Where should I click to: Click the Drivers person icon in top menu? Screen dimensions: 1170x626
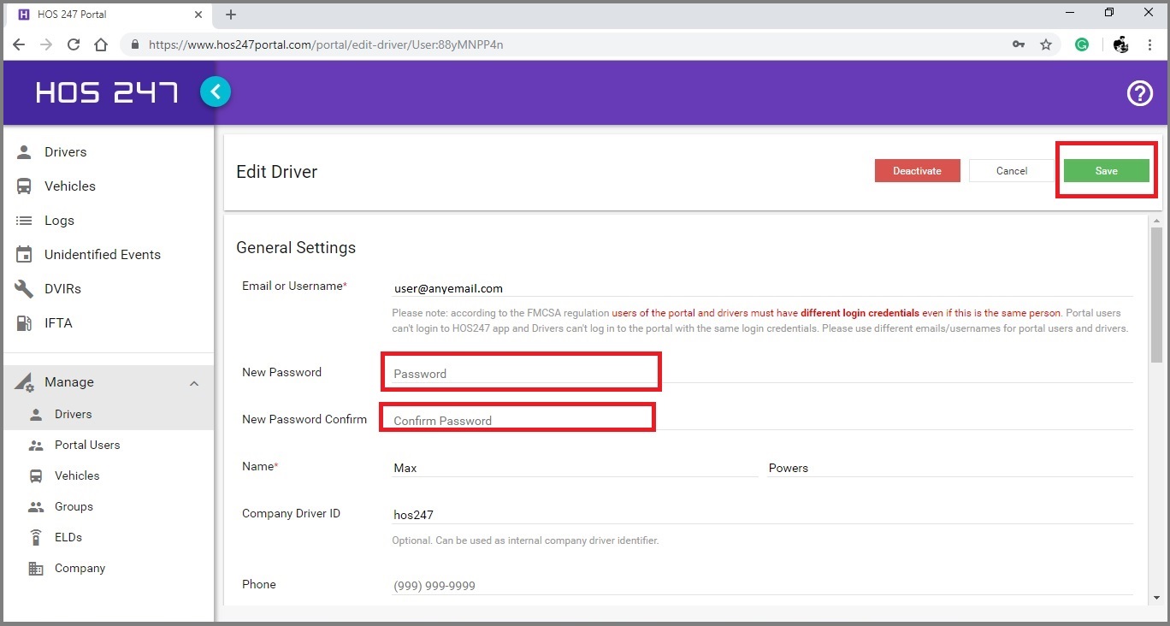click(x=25, y=152)
